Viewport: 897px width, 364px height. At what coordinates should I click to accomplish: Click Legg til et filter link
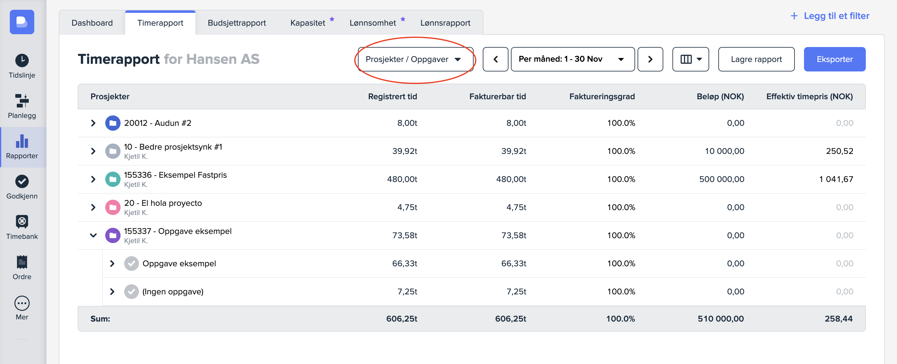click(829, 16)
